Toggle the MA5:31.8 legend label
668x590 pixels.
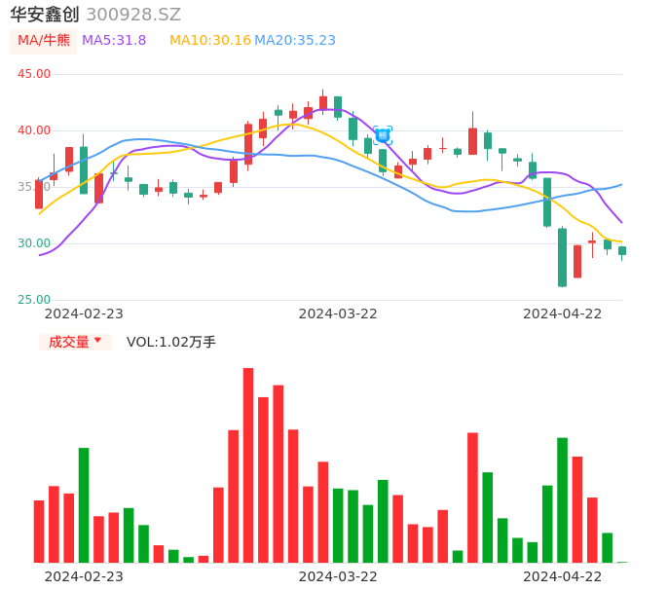tap(114, 40)
